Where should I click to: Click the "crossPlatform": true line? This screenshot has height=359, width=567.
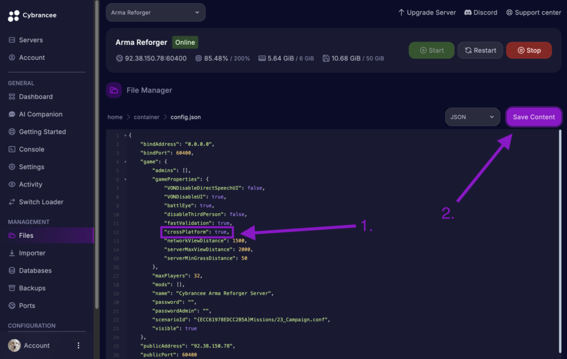197,232
